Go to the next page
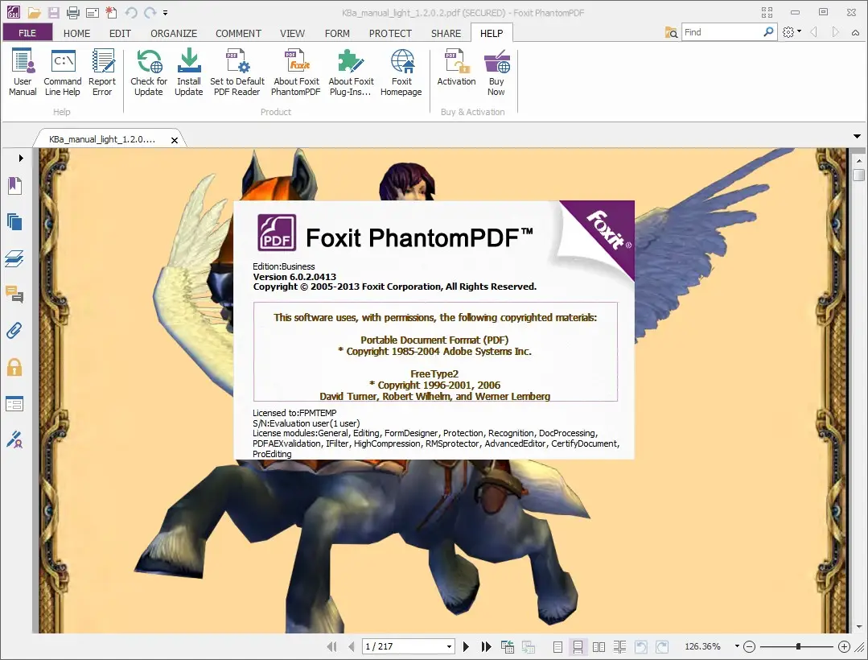Viewport: 868px width, 660px height. click(x=466, y=646)
